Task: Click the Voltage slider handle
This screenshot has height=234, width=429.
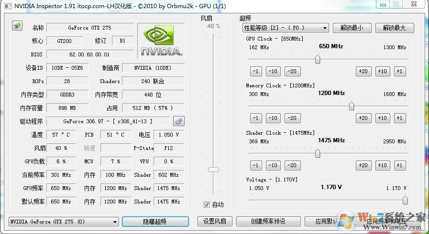Action: coord(405,200)
